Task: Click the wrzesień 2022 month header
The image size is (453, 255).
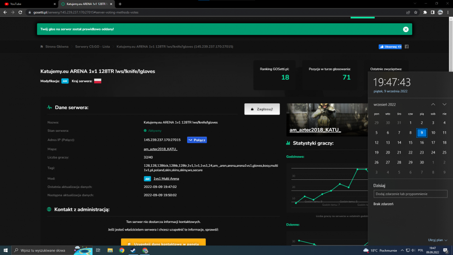Action: 384,105
